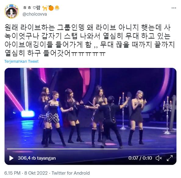Click the 306,4 rb tayangan view count
Screen dimensions: 181x178
click(x=37, y=158)
